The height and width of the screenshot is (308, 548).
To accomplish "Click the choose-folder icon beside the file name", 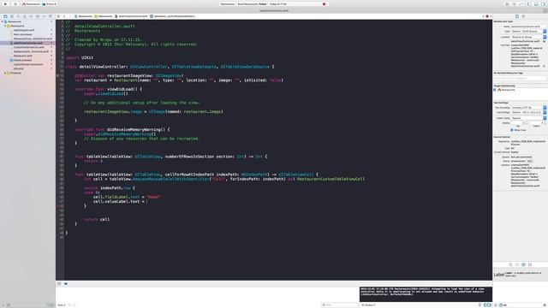I will click(x=545, y=41).
